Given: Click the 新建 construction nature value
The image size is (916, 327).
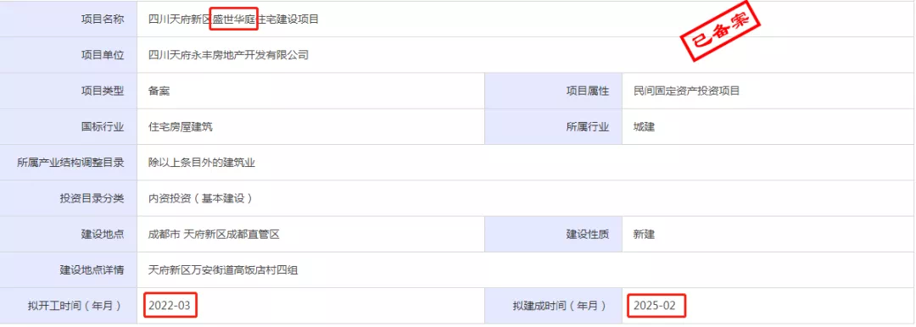Looking at the screenshot, I should tap(644, 235).
